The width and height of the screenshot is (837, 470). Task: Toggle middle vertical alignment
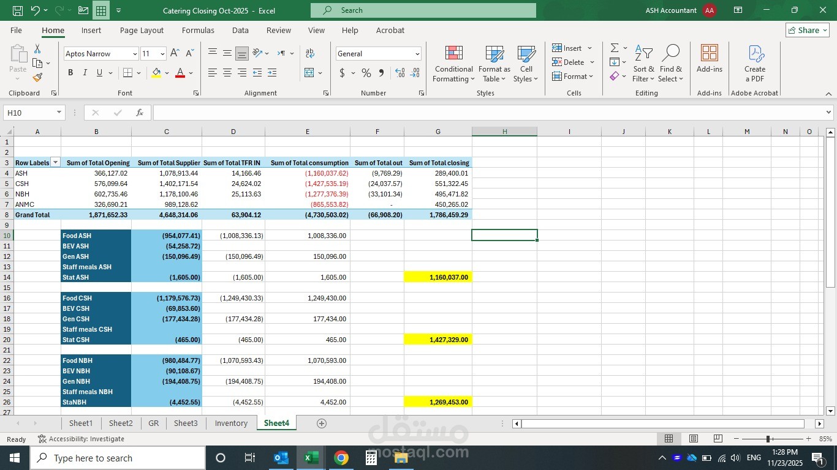pyautogui.click(x=227, y=53)
